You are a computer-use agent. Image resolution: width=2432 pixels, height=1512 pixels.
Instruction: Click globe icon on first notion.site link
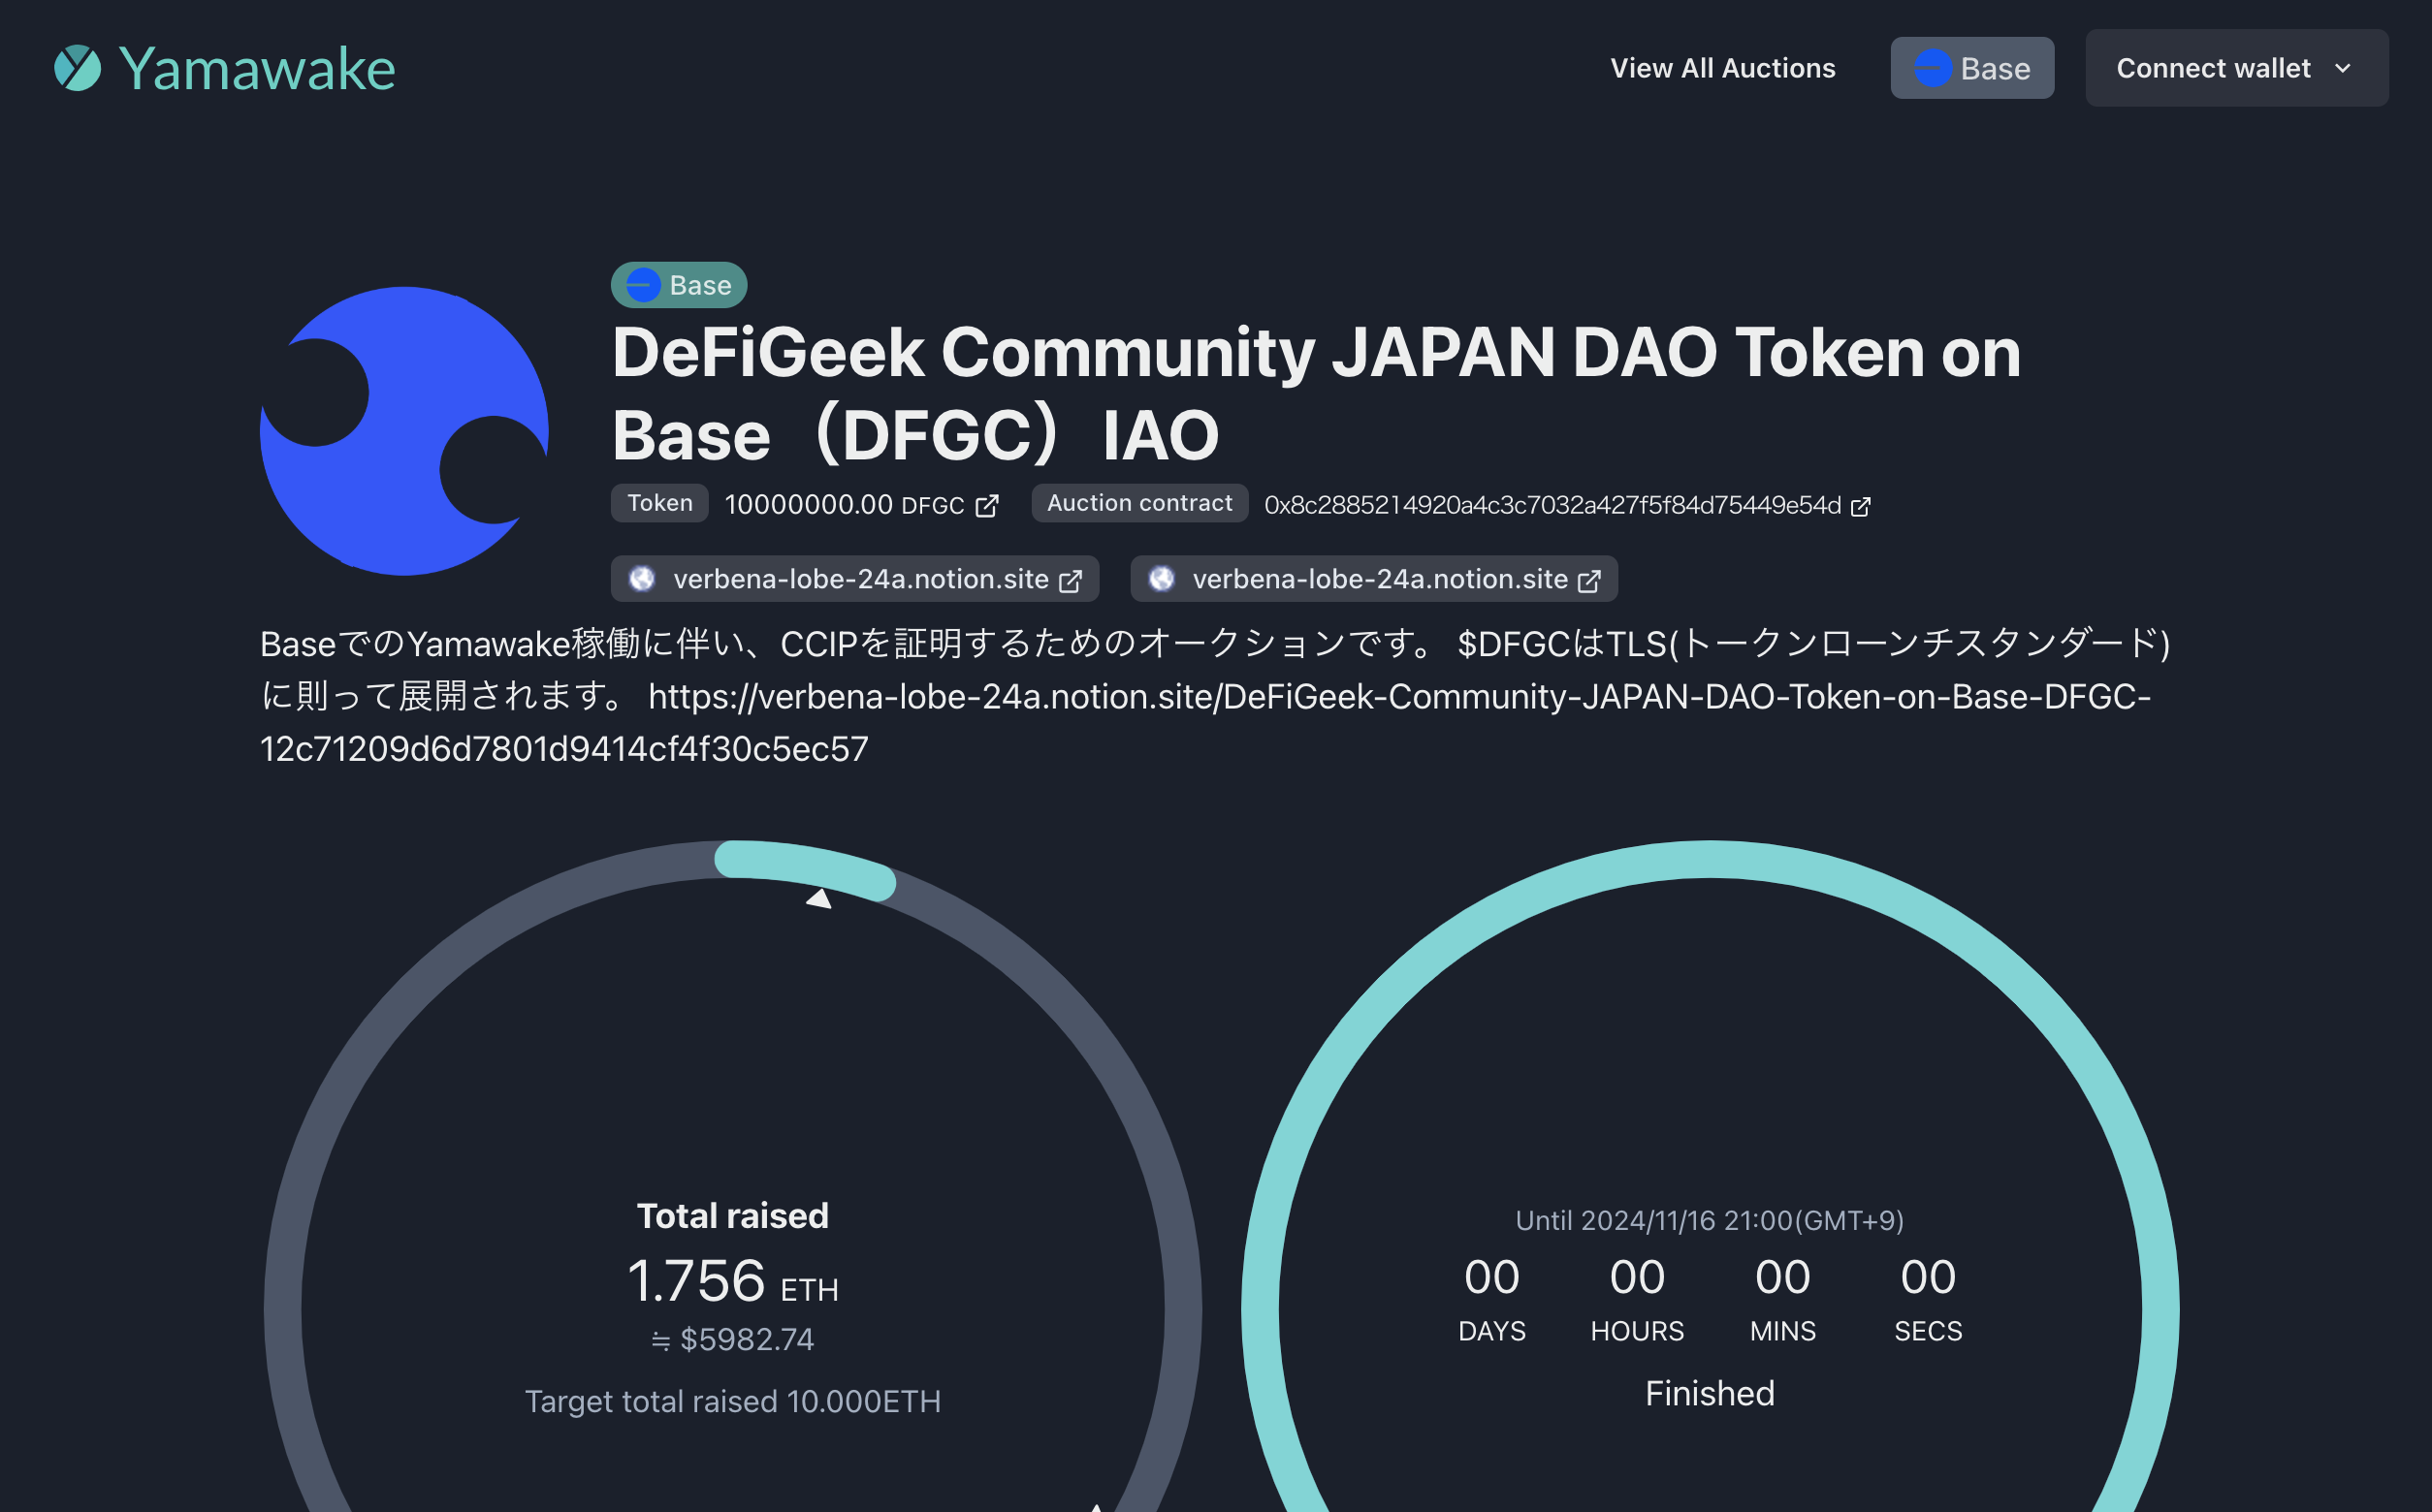click(x=642, y=579)
